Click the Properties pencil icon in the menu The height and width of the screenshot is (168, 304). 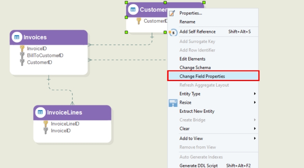click(x=172, y=13)
